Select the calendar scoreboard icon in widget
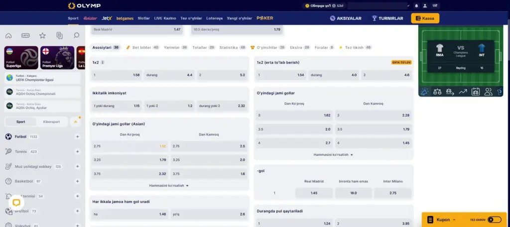This screenshot has width=510, height=227. point(476,92)
